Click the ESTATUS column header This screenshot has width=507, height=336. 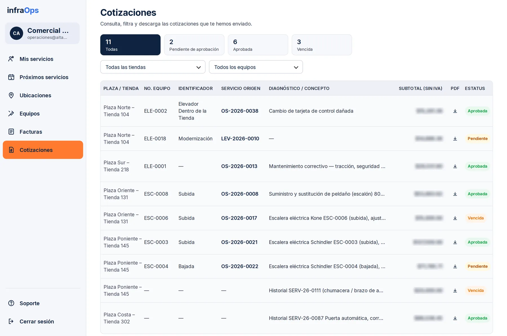(475, 88)
